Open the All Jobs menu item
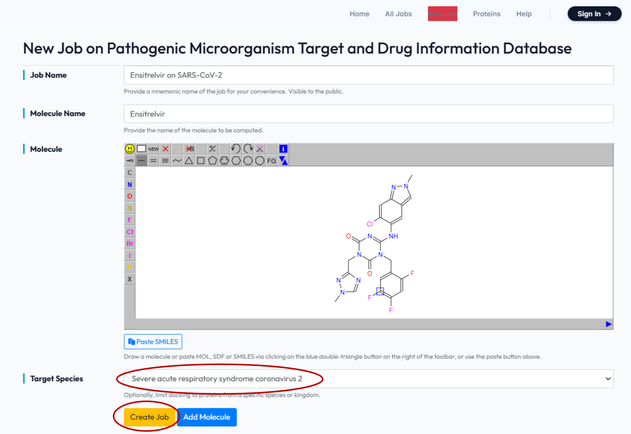The height and width of the screenshot is (434, 631). (x=398, y=14)
